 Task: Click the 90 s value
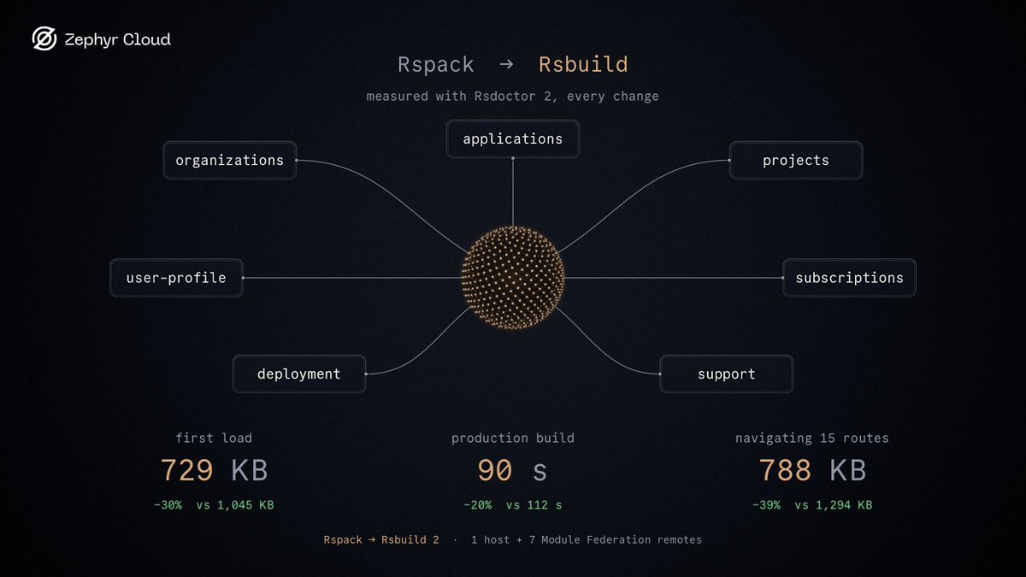click(x=513, y=470)
